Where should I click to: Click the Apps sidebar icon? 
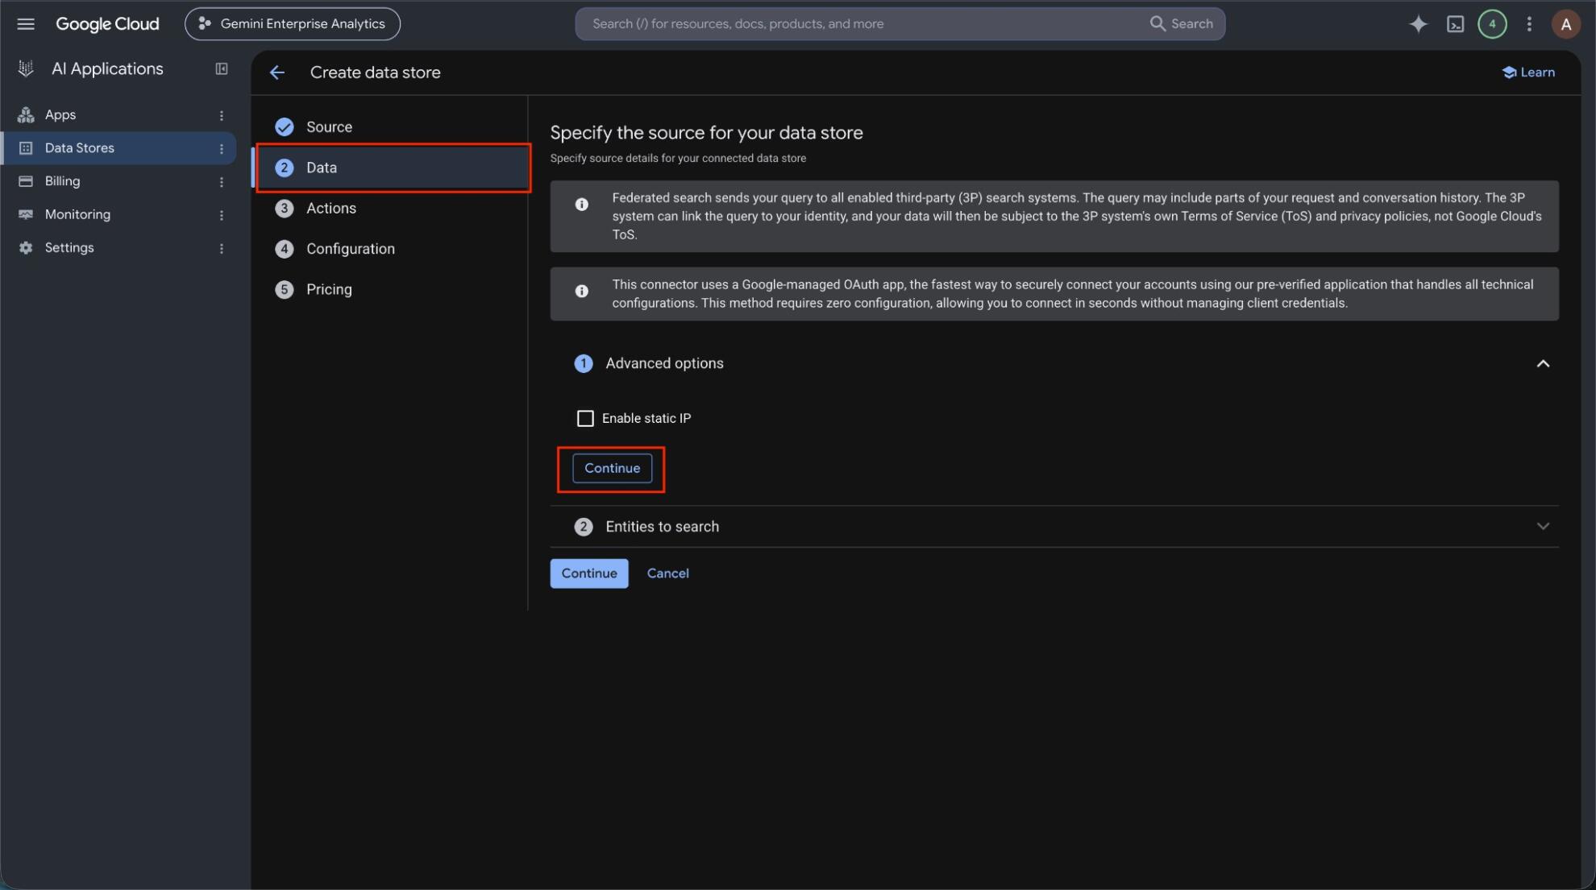(26, 115)
